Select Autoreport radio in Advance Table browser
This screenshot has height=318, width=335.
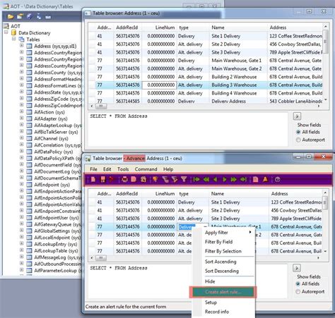click(298, 292)
